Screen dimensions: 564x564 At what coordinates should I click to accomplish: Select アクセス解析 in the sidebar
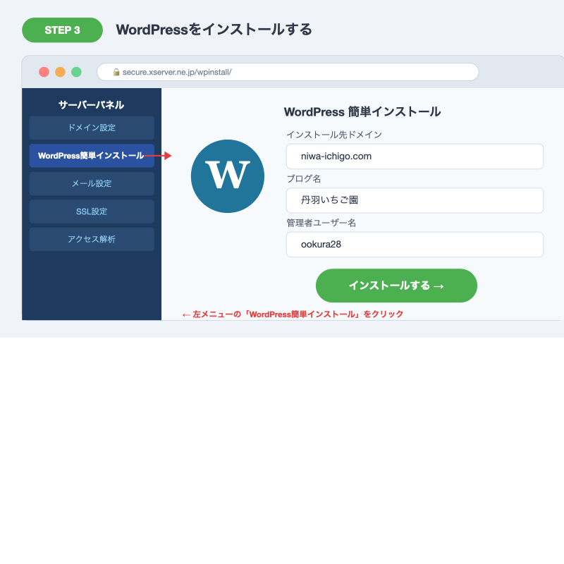click(91, 239)
